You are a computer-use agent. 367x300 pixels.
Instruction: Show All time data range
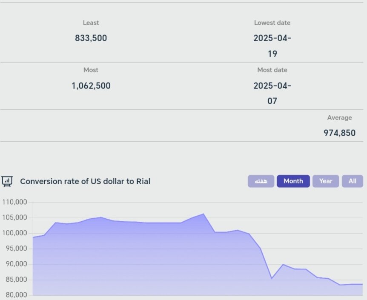point(353,181)
